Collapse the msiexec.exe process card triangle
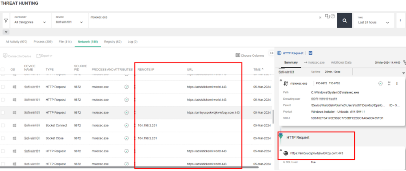 [281, 80]
